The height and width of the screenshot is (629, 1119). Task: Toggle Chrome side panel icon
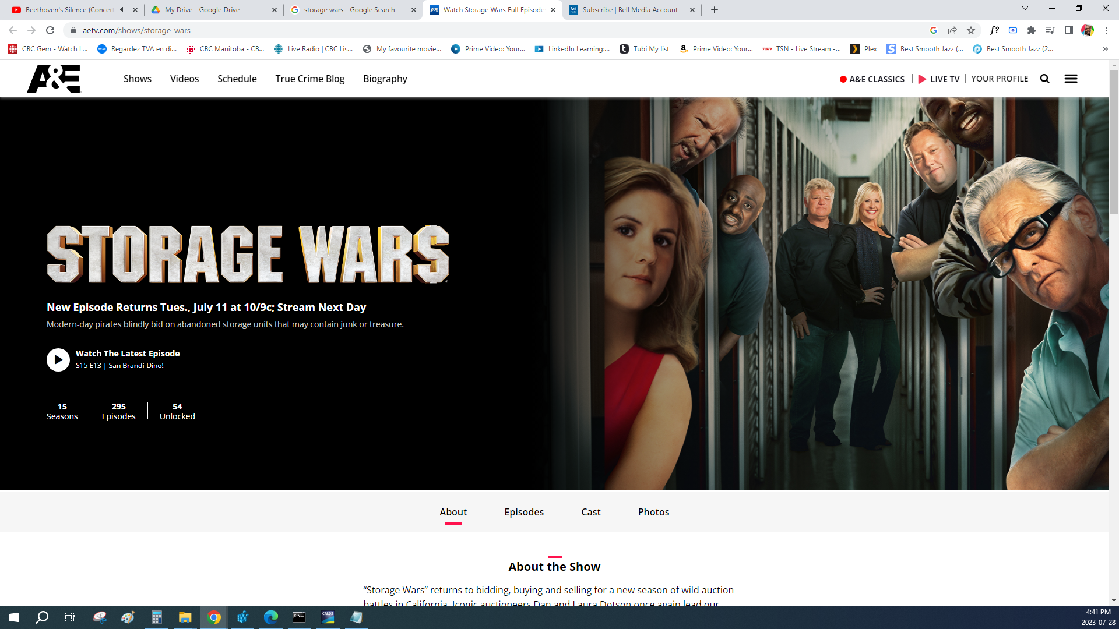(1068, 30)
